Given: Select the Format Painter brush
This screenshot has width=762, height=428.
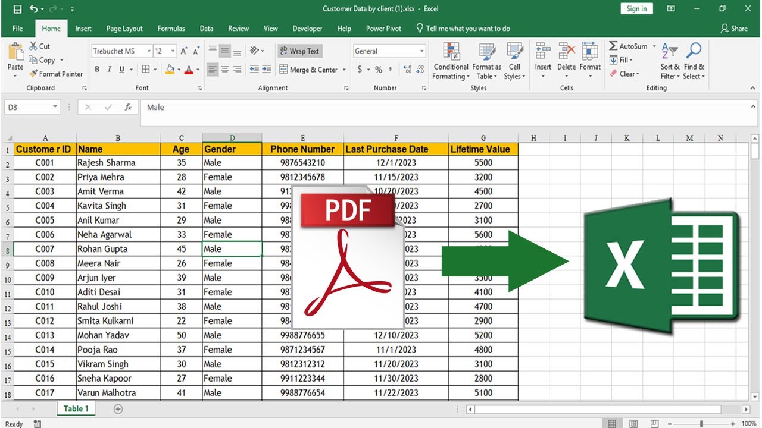Looking at the screenshot, I should [56, 74].
